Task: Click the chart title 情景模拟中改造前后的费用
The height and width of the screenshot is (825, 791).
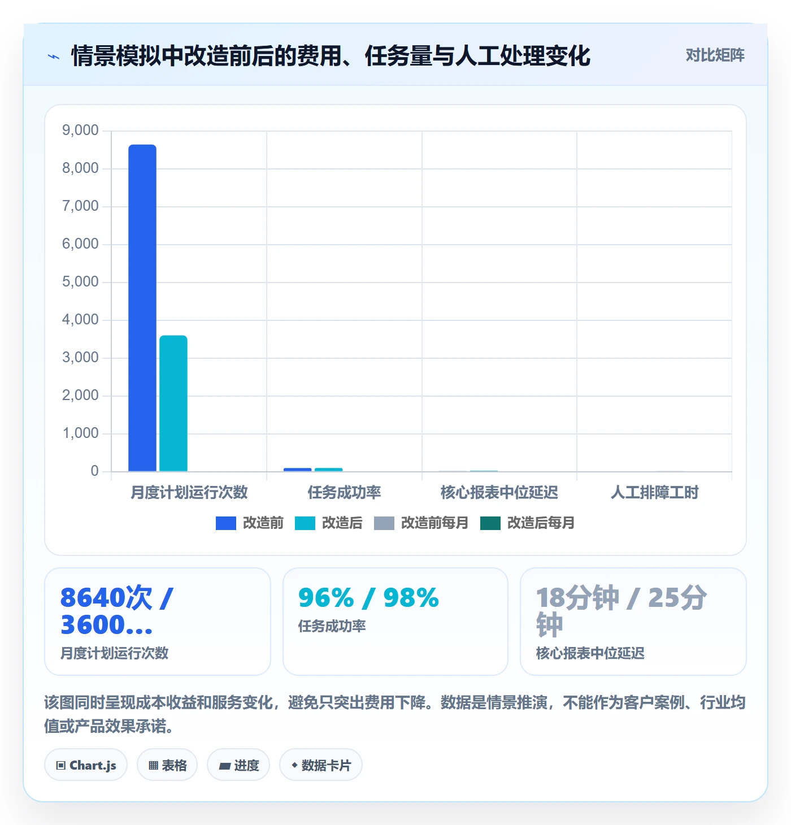Action: 331,56
